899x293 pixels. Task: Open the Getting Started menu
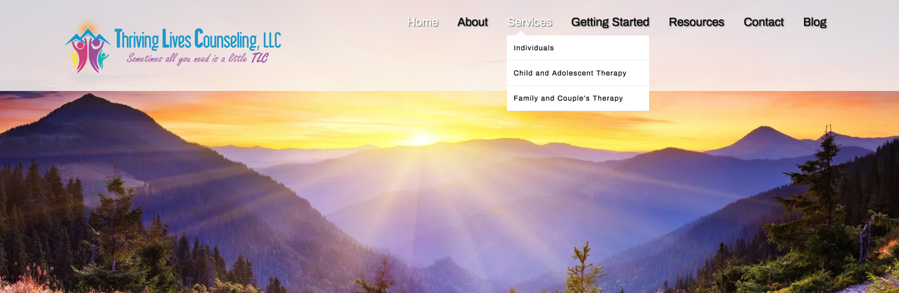pos(610,22)
